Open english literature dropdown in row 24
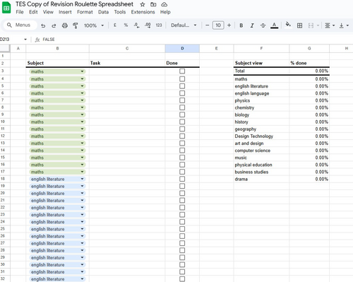This screenshot has height=282, width=353. tap(82, 222)
